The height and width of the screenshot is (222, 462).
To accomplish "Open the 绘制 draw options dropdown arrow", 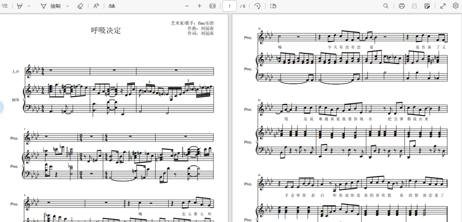I will coord(68,6).
